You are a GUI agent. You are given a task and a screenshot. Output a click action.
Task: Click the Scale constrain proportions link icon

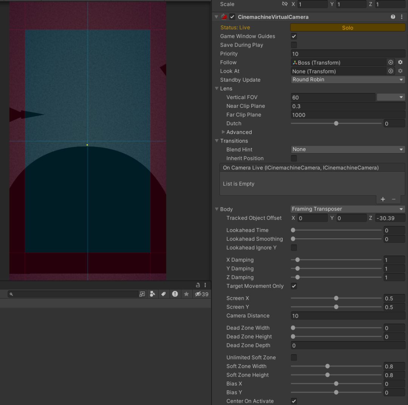click(285, 4)
